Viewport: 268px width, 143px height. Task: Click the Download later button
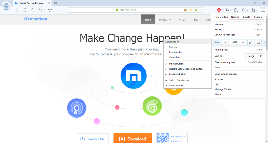(93, 138)
